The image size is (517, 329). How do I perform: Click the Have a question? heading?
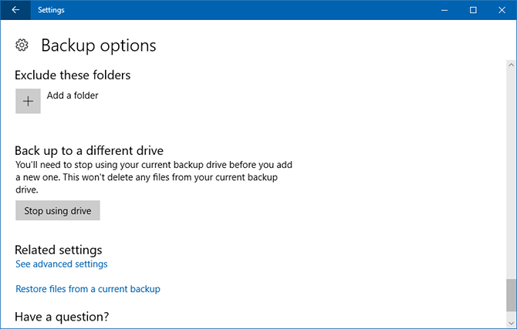pos(63,317)
